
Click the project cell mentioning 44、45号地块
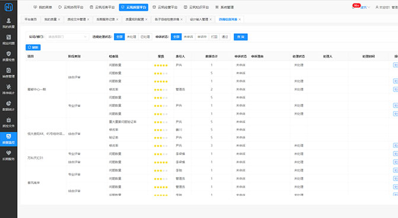point(46,134)
